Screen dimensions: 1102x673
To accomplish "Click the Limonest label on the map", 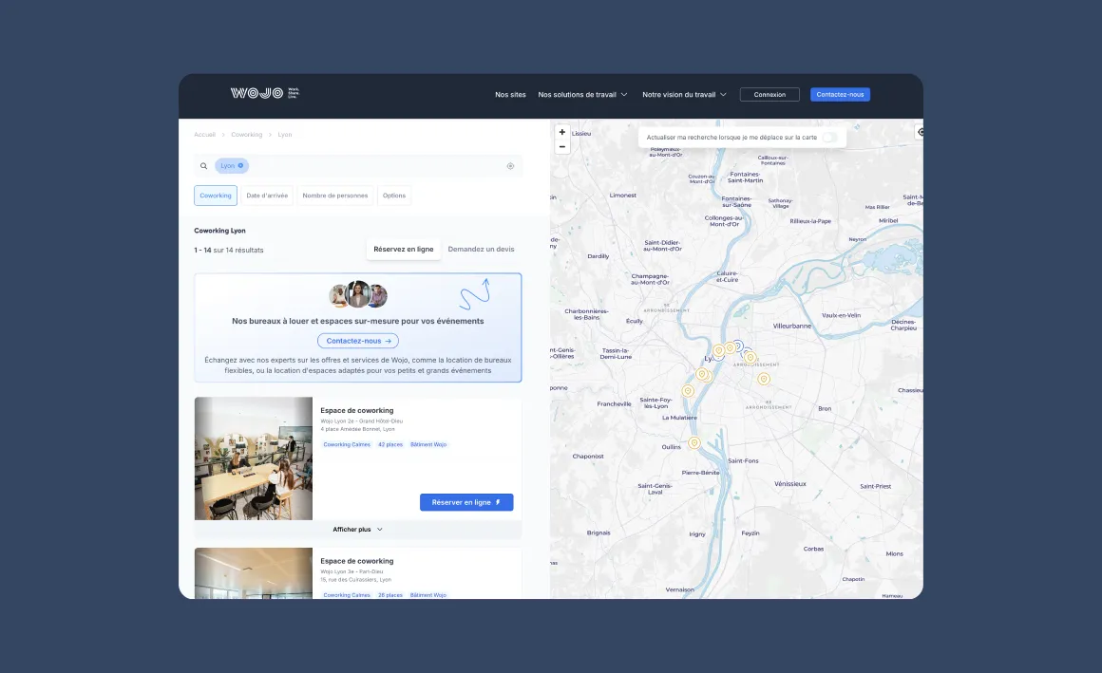I will (622, 196).
